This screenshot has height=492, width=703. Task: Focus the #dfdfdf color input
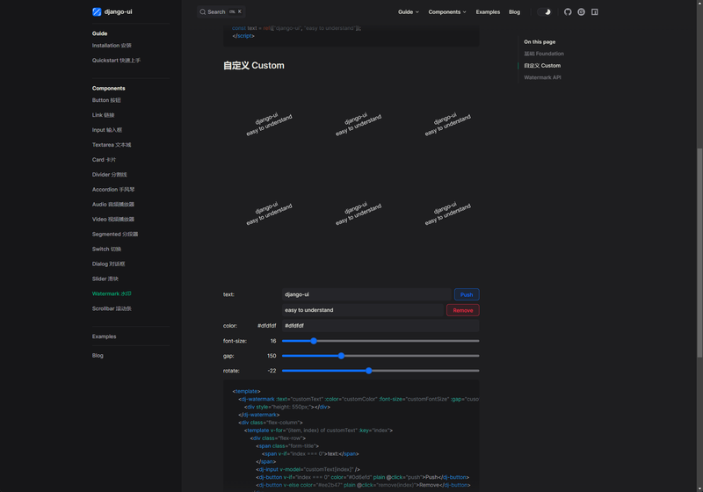pyautogui.click(x=380, y=326)
